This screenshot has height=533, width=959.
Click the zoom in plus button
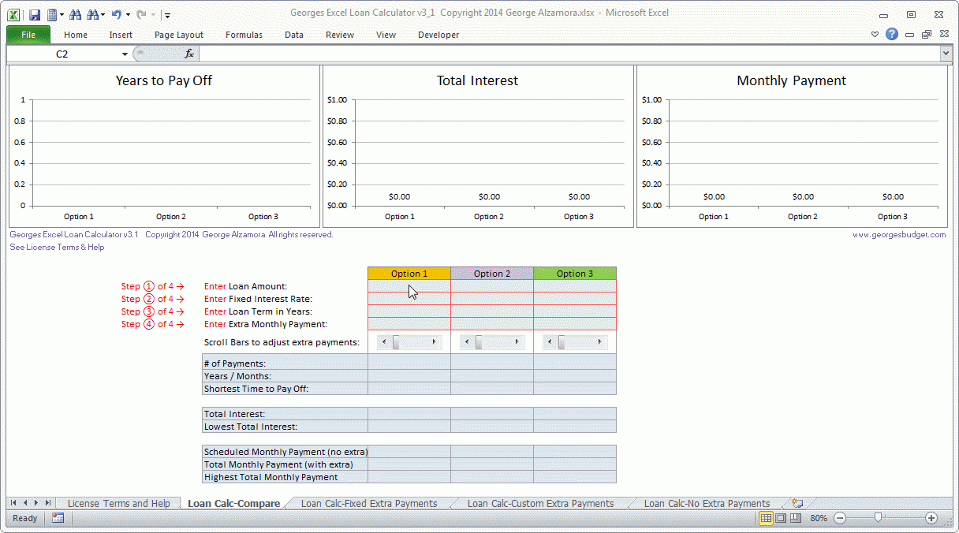pos(931,518)
